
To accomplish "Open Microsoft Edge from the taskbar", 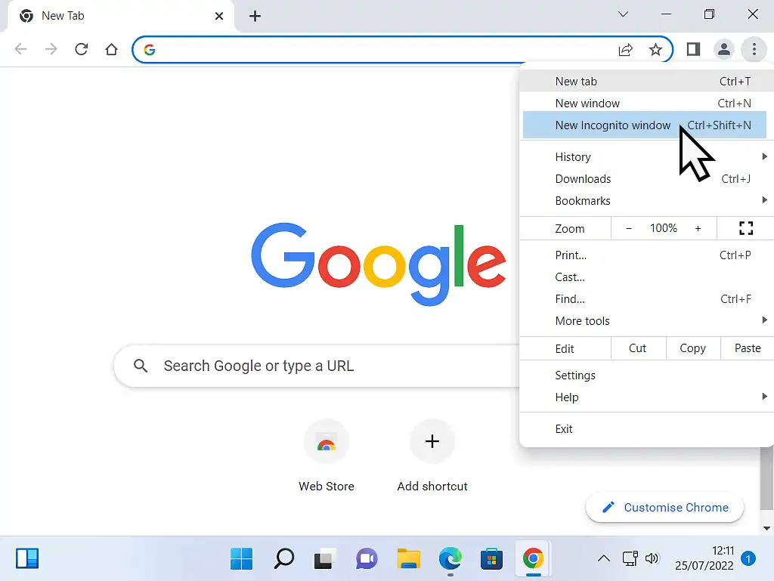I will click(450, 558).
